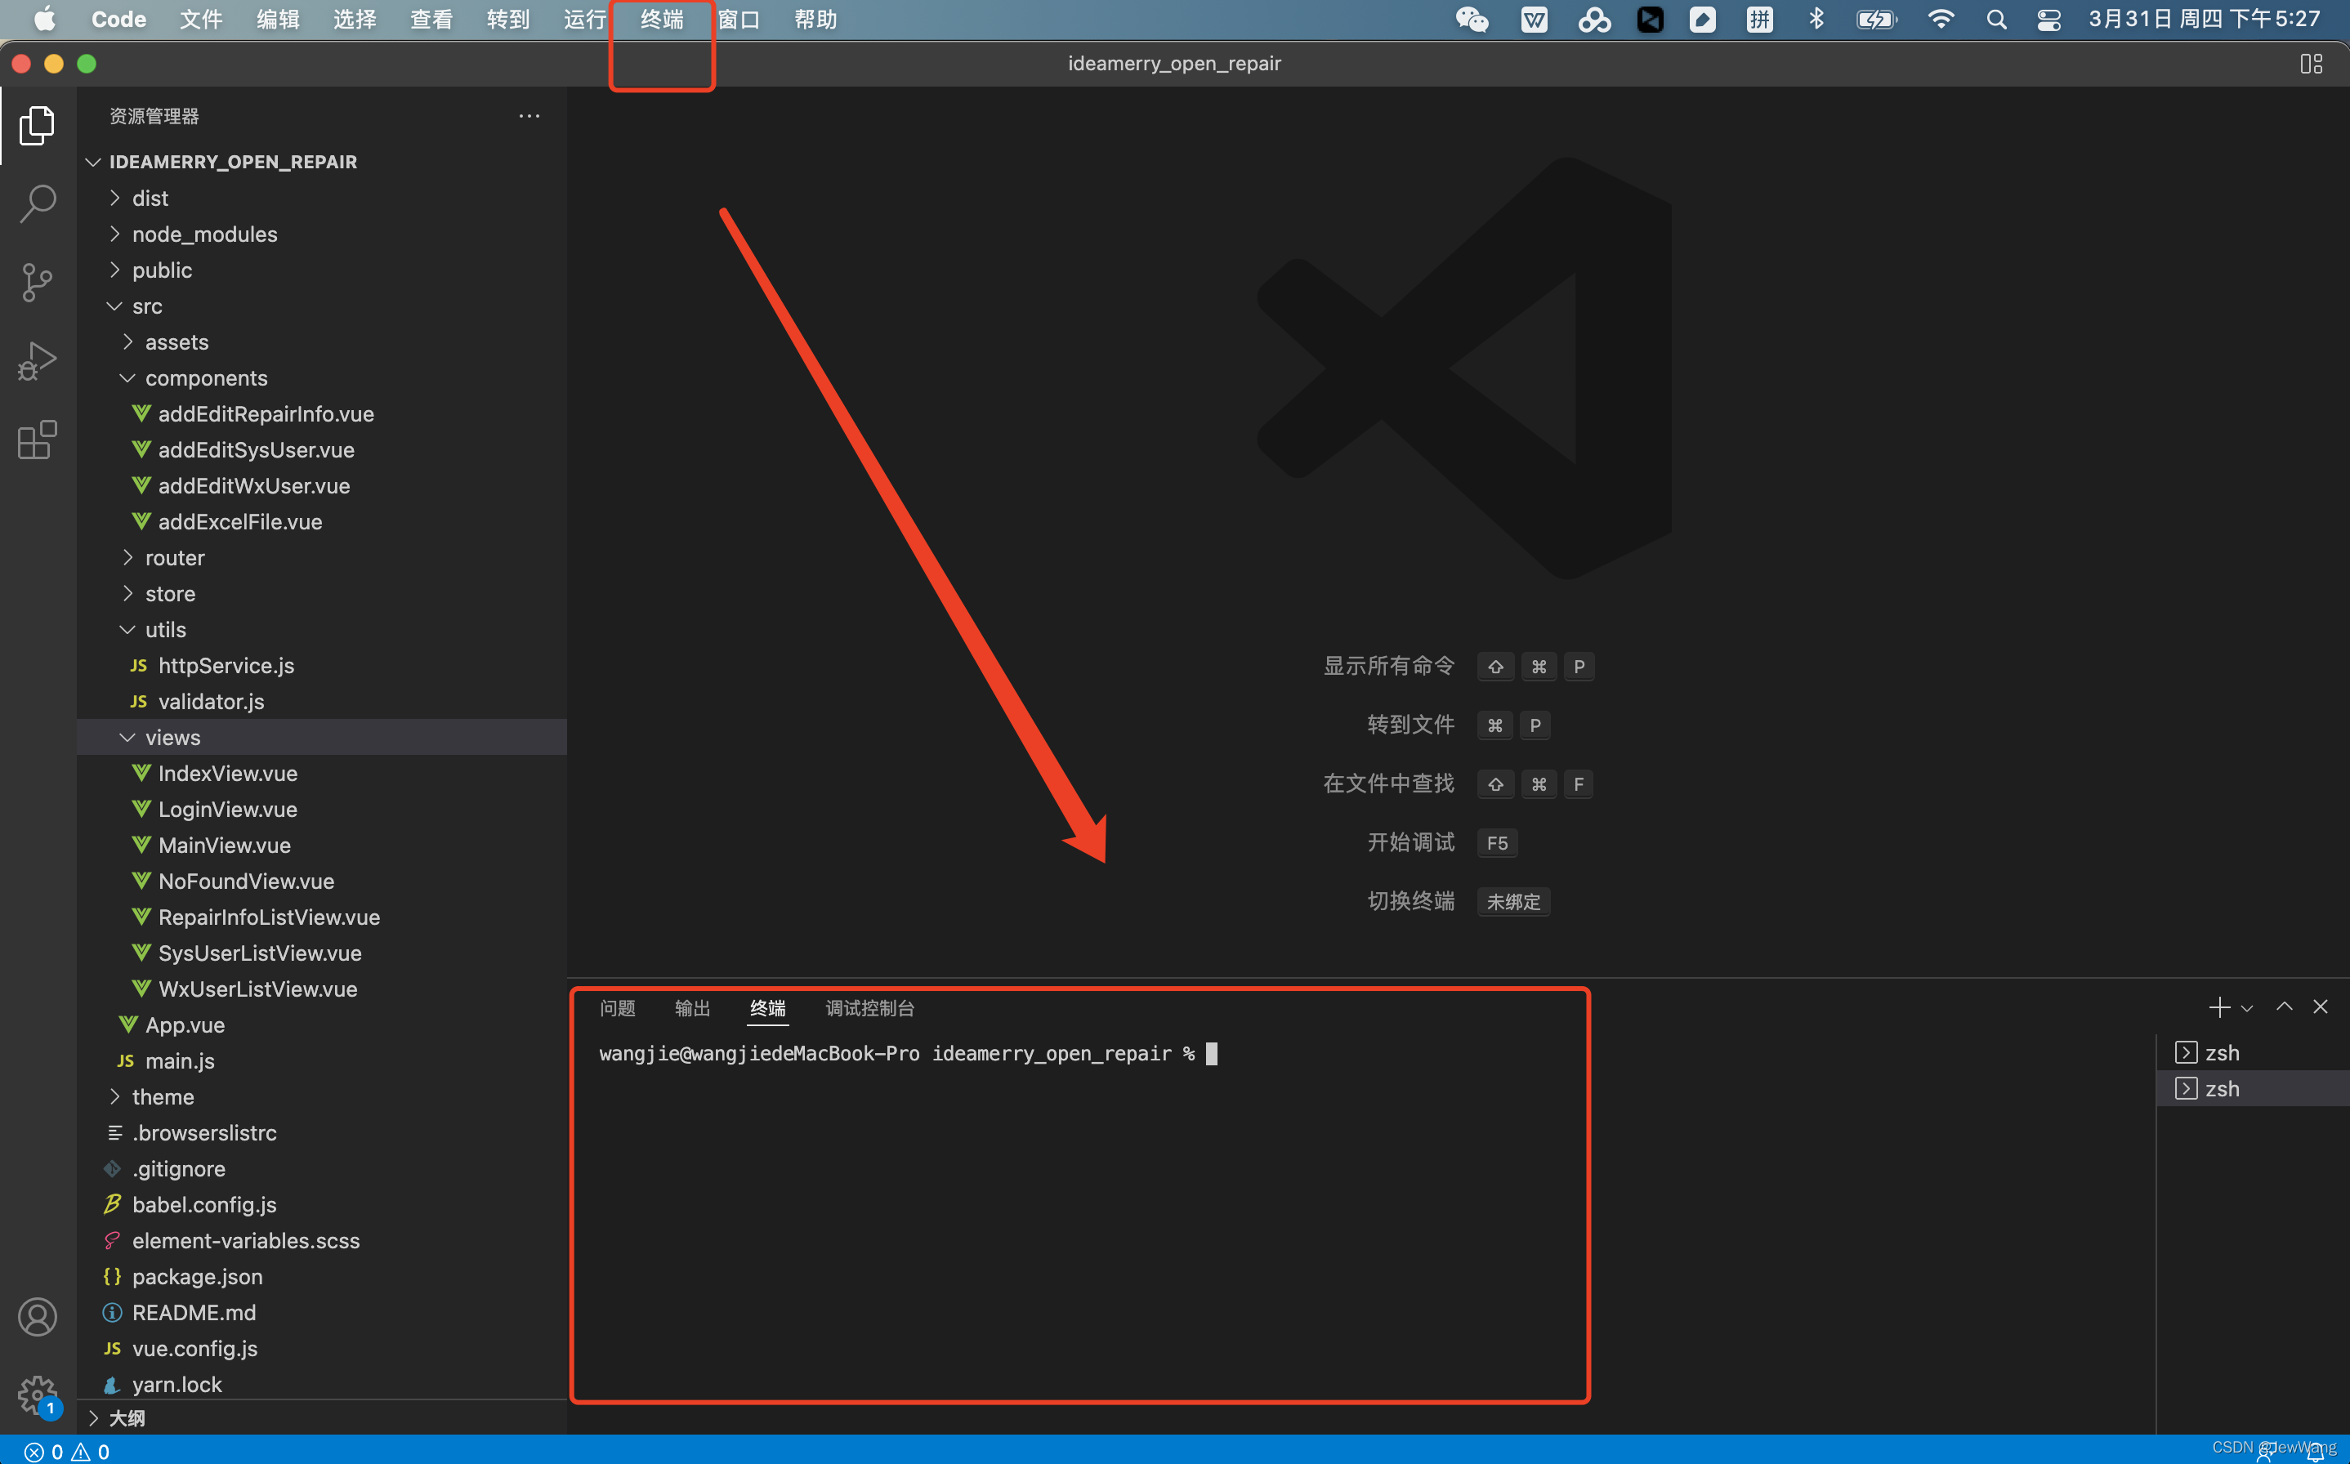This screenshot has width=2350, height=1464.
Task: Open the Apple menu
Action: tap(45, 20)
